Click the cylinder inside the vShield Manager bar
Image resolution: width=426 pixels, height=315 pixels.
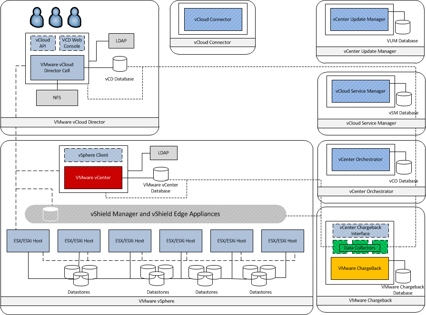50,214
